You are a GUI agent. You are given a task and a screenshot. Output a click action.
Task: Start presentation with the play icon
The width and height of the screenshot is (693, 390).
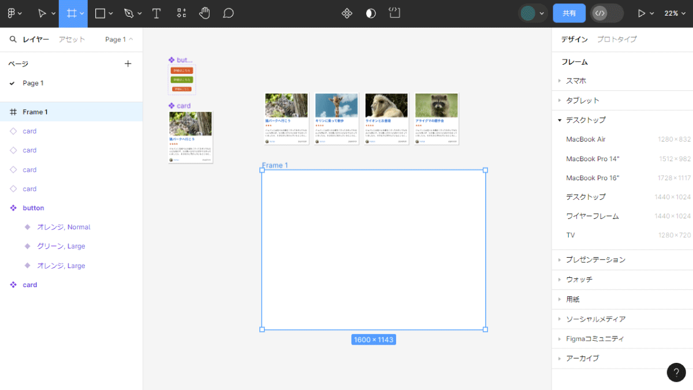[641, 13]
